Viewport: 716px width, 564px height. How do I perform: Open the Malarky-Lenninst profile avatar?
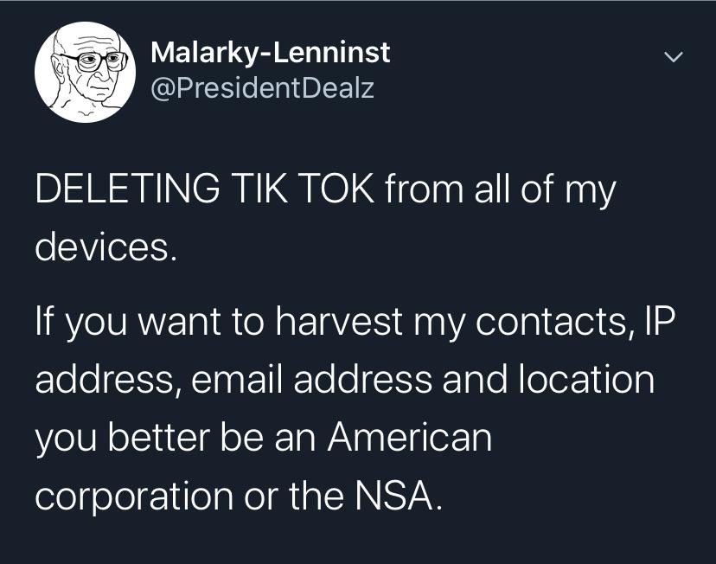[x=85, y=72]
